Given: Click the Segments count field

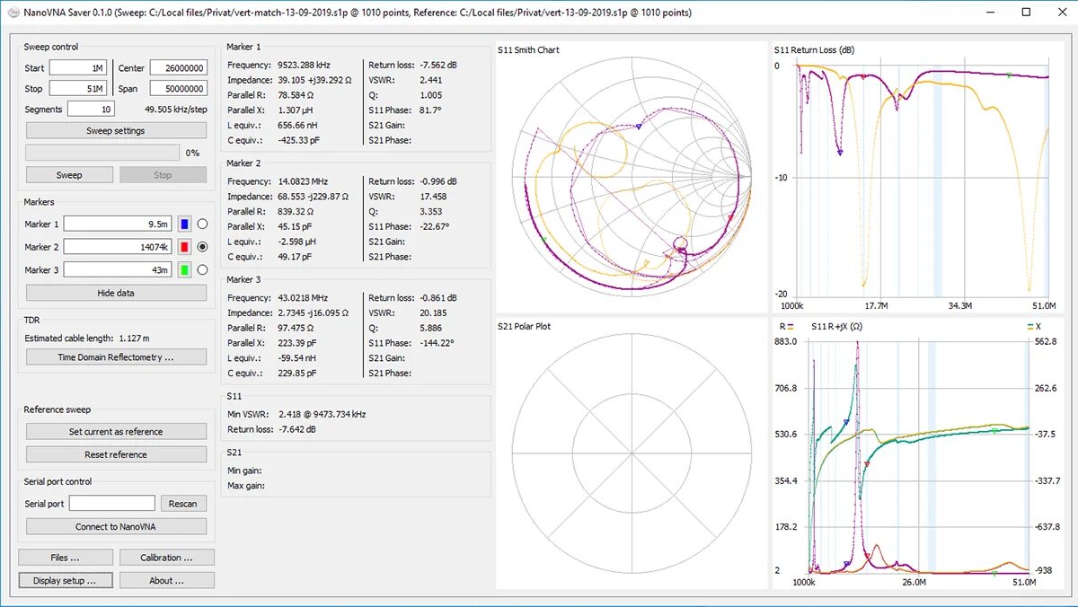Looking at the screenshot, I should click(91, 109).
